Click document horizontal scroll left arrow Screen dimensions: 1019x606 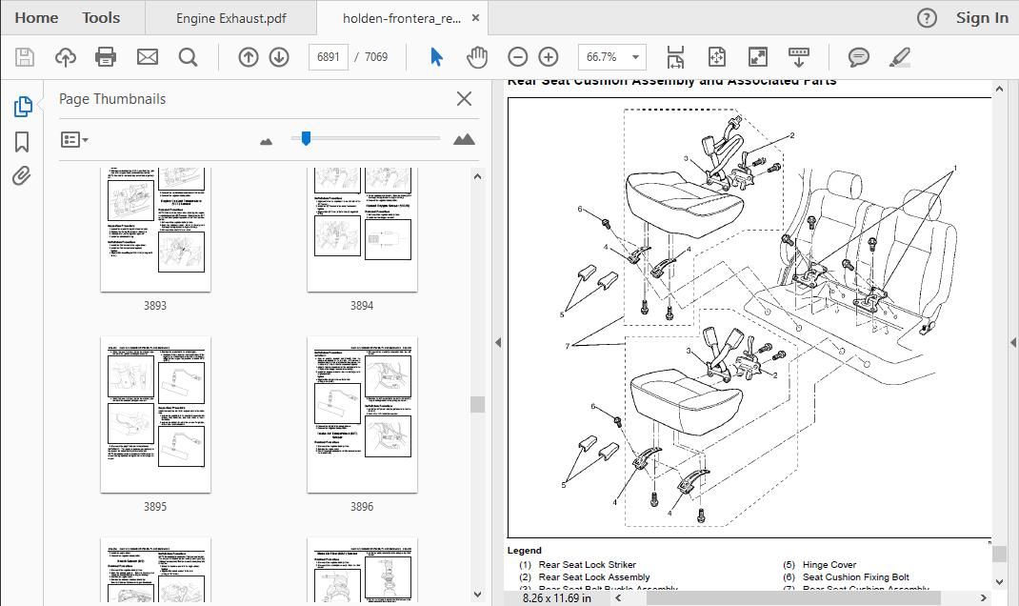point(618,597)
